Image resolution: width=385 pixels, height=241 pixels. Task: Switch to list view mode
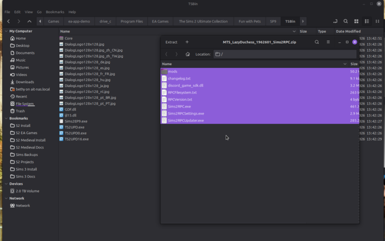tap(366, 21)
